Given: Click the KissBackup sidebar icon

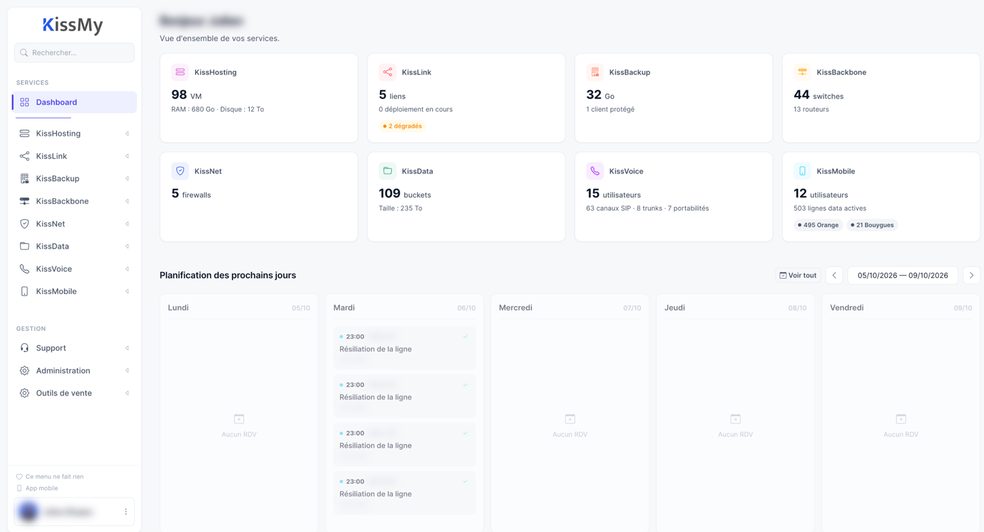Looking at the screenshot, I should tap(25, 179).
